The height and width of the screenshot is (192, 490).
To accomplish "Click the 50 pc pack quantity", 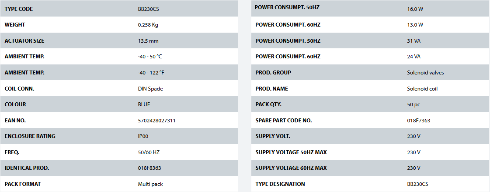I will pos(414,104).
